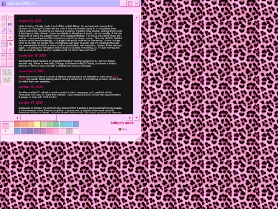278x209 pixels.
Task: Click the 'october 30, 2025' heading
Action: click(x=31, y=87)
